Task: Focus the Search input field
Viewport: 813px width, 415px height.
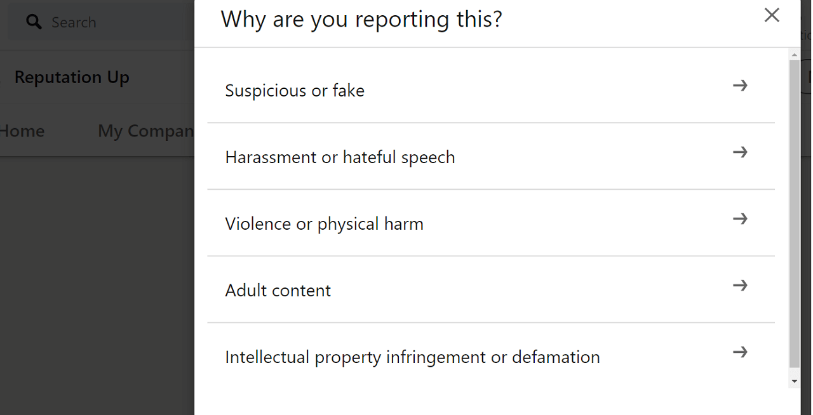Action: [108, 23]
